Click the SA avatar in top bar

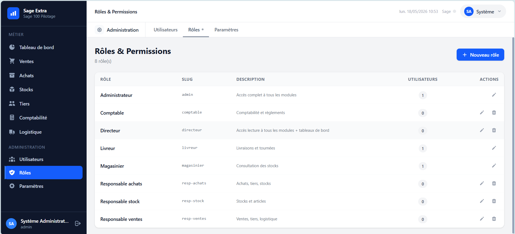[469, 12]
